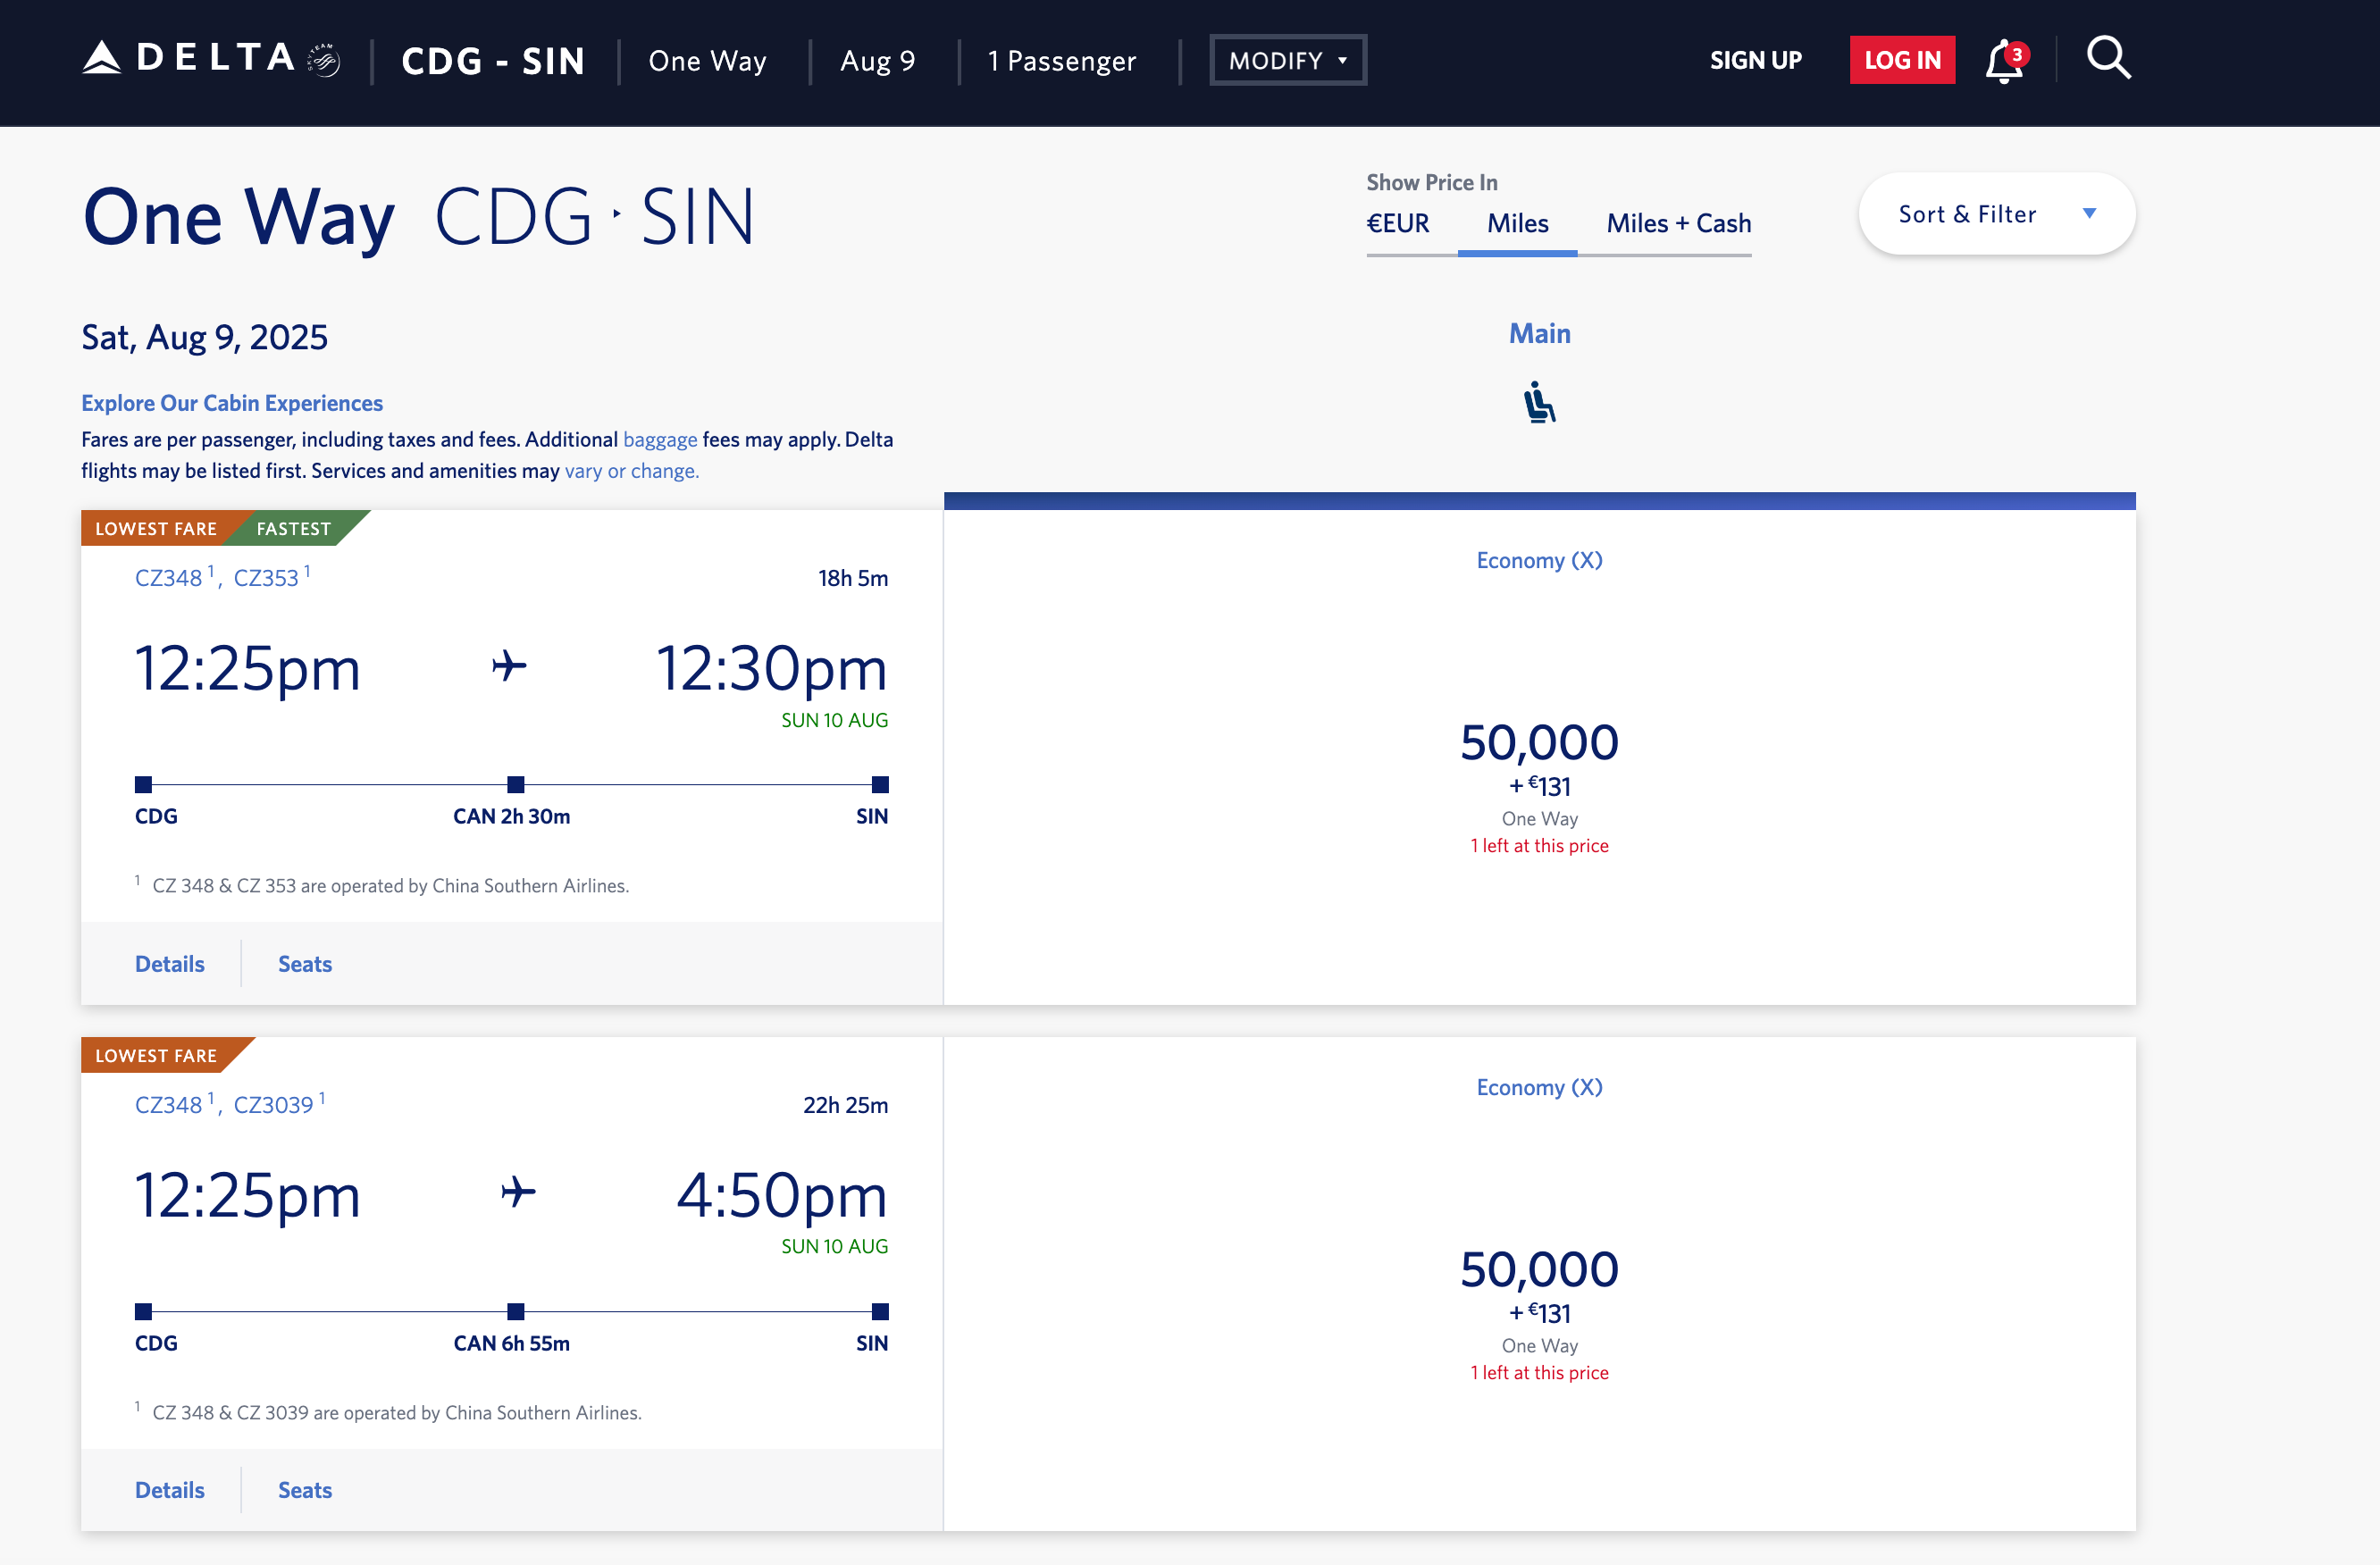Switch price display to €EUR

coord(1398,223)
